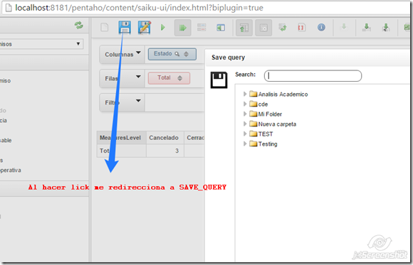This screenshot has height=265, width=413.
Task: Toggle the non-empty filter icon
Action: 263,28
